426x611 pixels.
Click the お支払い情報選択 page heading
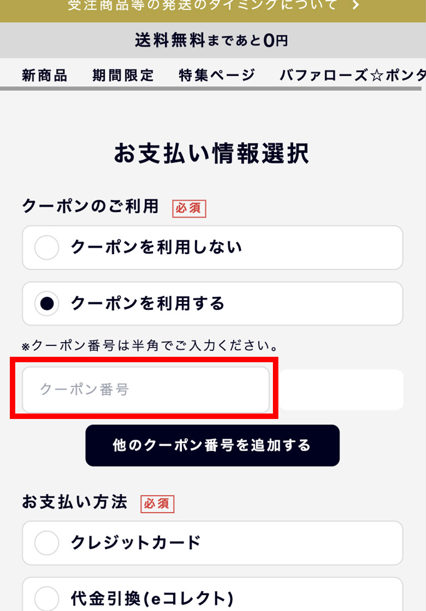[x=211, y=154]
